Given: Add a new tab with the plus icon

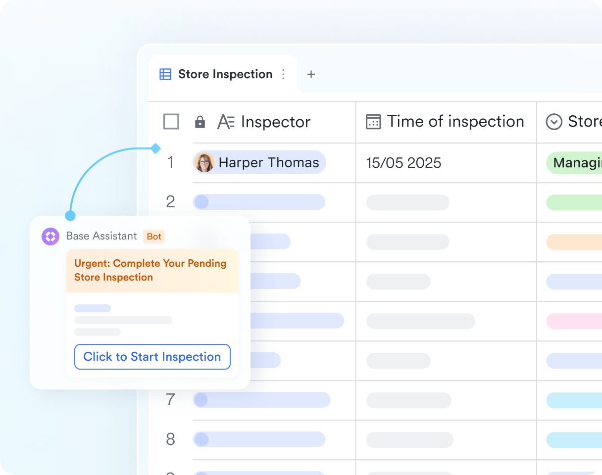Looking at the screenshot, I should [311, 74].
